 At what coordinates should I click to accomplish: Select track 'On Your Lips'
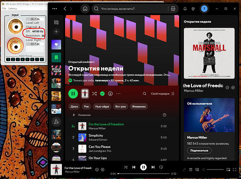click(x=122, y=158)
